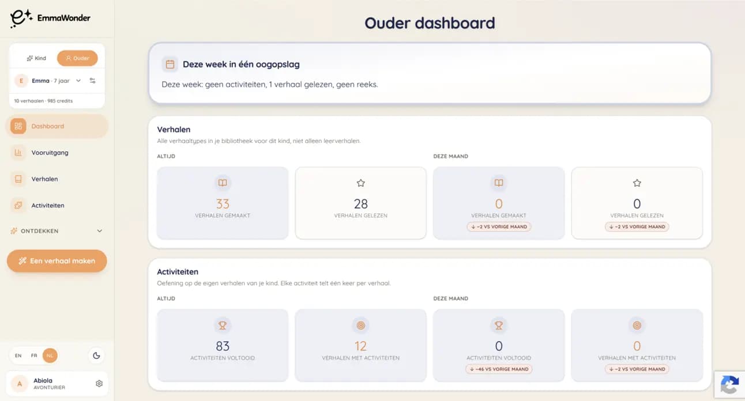Click trophy icon on 83 activiteiten card
This screenshot has height=401, width=745.
tap(223, 326)
